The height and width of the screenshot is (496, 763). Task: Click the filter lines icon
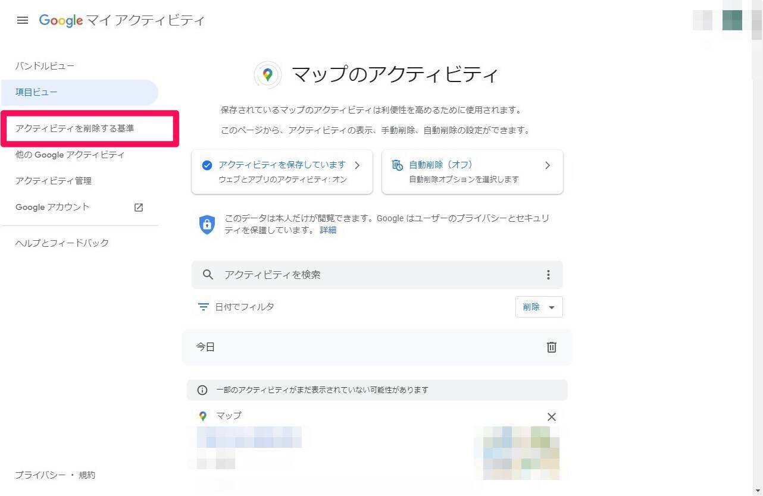204,307
